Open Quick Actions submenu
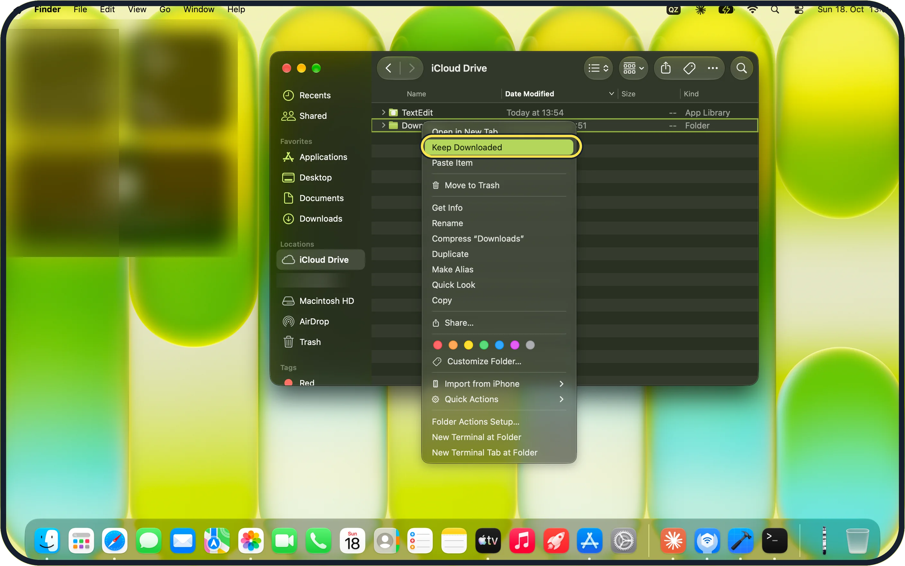Screen dimensions: 905x566 coord(498,399)
